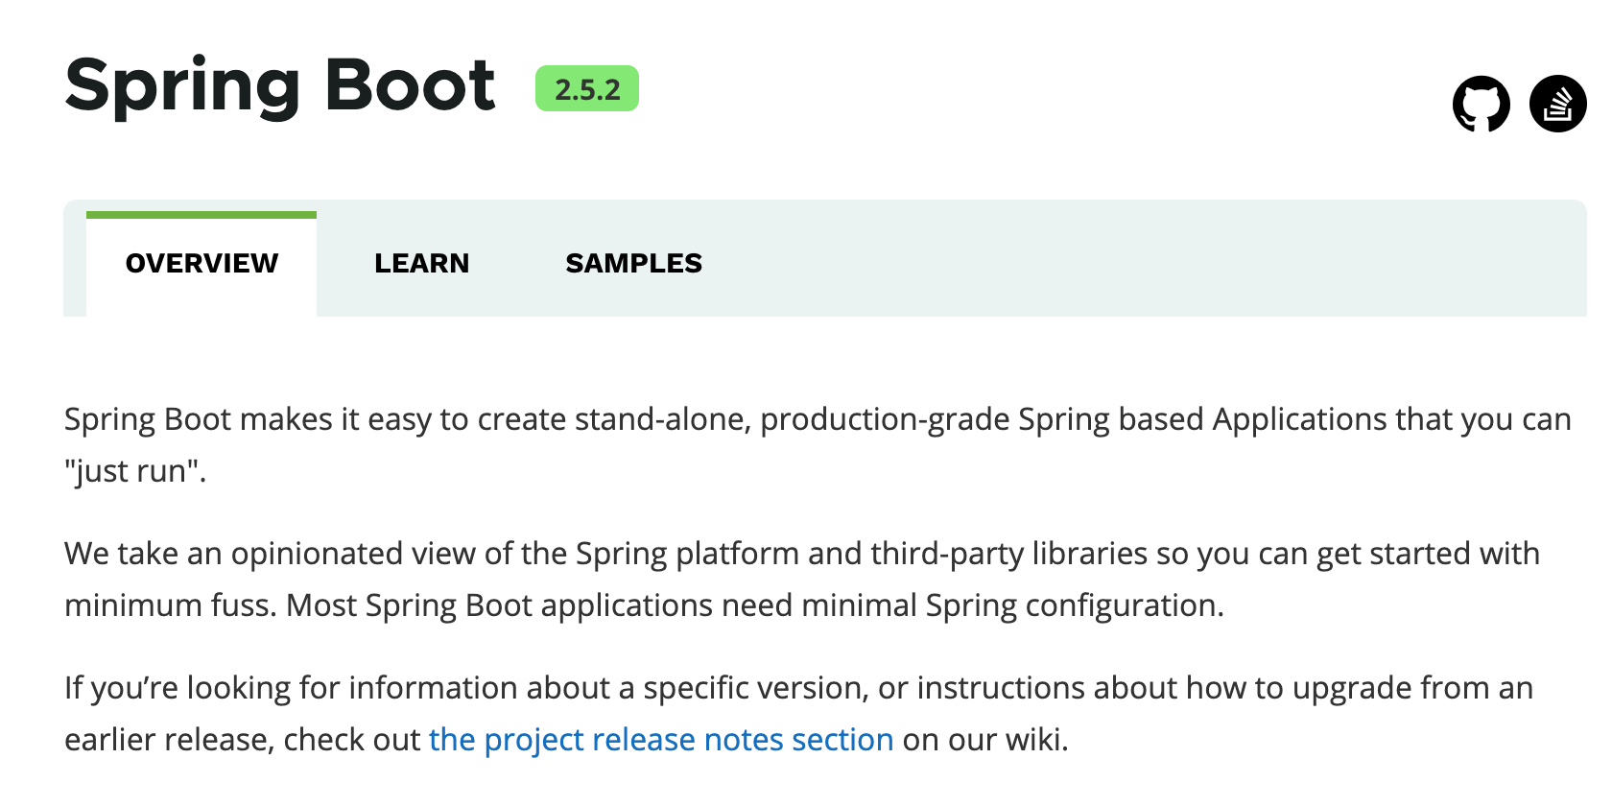Open the GitHub repository icon
Viewport: 1612px width, 806px height.
[x=1481, y=104]
